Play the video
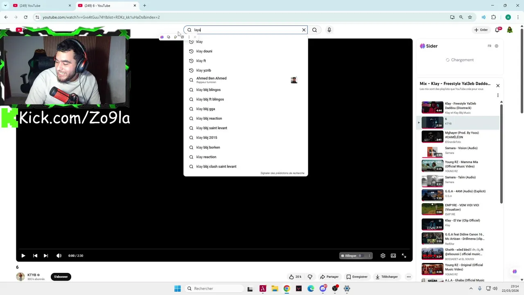 [x=23, y=256]
